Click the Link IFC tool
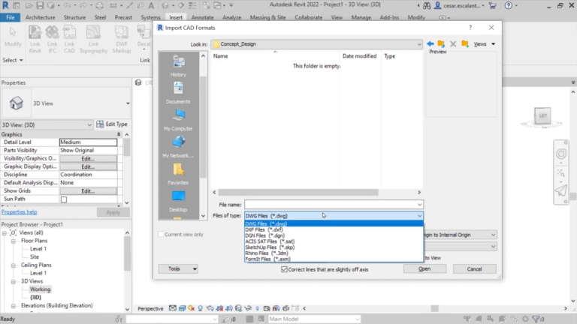The width and height of the screenshot is (577, 324). click(x=53, y=39)
